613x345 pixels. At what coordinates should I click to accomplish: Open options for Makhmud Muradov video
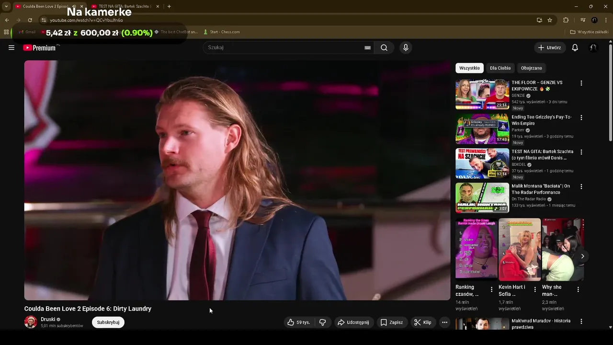point(581,322)
